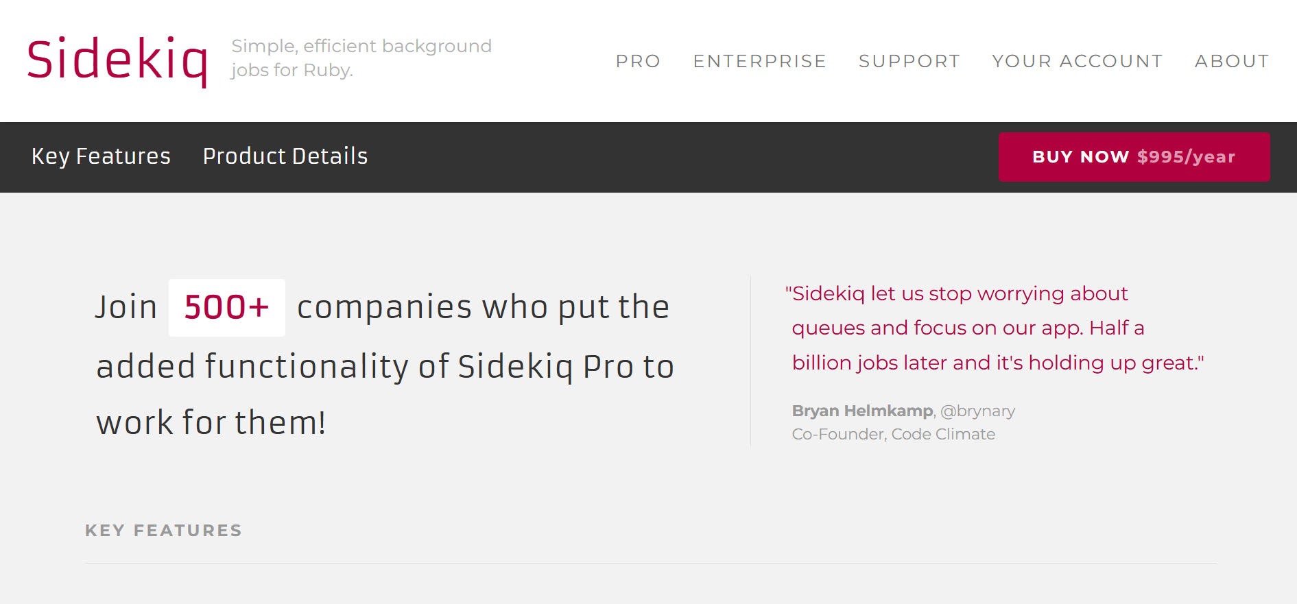Click the Sidekiq tagline text
The width and height of the screenshot is (1297, 604).
[x=361, y=58]
